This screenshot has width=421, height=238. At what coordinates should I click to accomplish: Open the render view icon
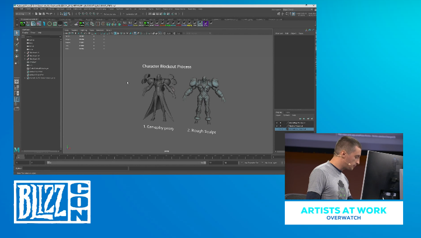pos(150,14)
